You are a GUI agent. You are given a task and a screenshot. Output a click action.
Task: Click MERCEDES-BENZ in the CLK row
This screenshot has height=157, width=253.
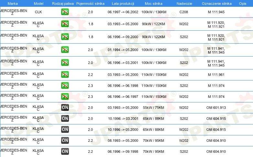pos(14,12)
